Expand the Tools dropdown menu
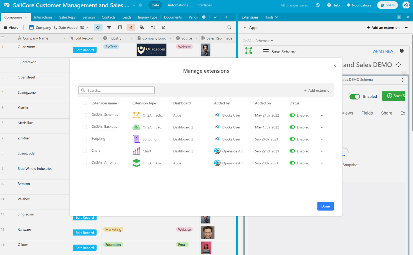This screenshot has width=413, height=255. point(272,17)
